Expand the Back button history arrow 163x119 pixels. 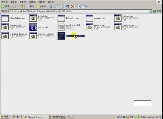(x=11, y=6)
